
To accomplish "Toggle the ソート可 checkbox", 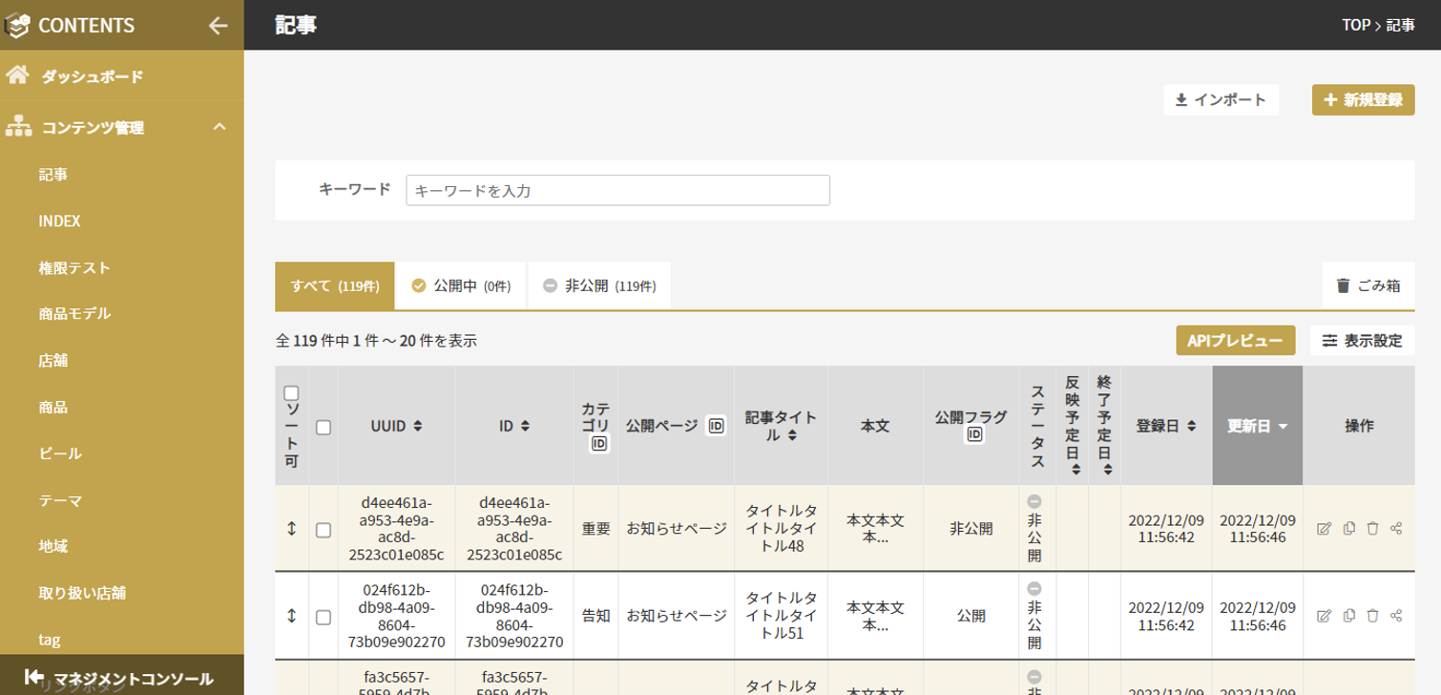I will pyautogui.click(x=292, y=392).
